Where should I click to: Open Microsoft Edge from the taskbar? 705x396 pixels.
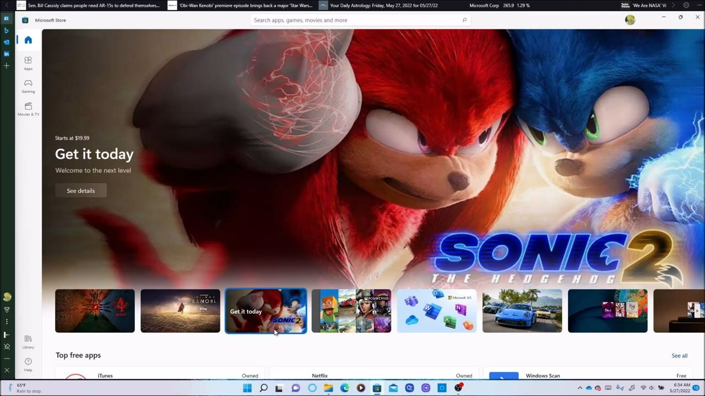coord(345,388)
